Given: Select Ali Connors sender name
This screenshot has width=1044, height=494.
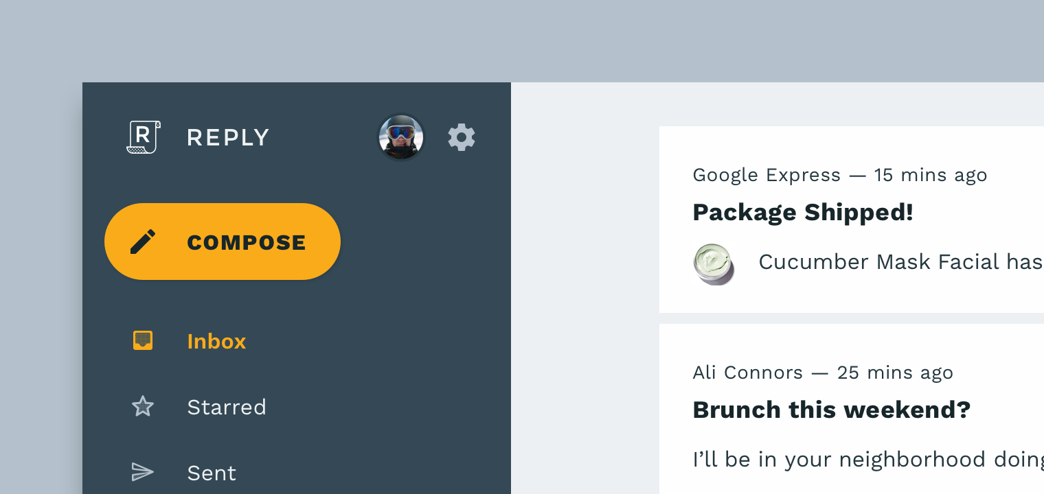Looking at the screenshot, I should (x=747, y=372).
